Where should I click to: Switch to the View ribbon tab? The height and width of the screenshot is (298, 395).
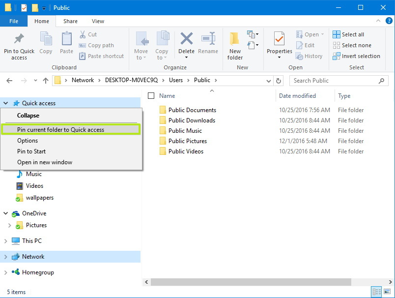pos(97,21)
